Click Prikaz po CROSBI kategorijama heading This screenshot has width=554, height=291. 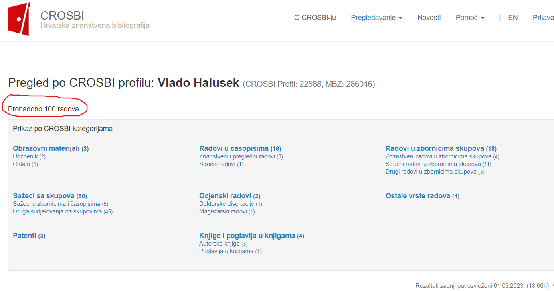pyautogui.click(x=63, y=129)
